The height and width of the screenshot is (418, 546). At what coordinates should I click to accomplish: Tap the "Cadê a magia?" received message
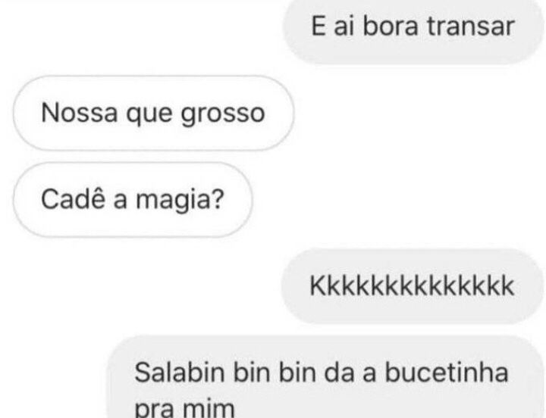[132, 200]
